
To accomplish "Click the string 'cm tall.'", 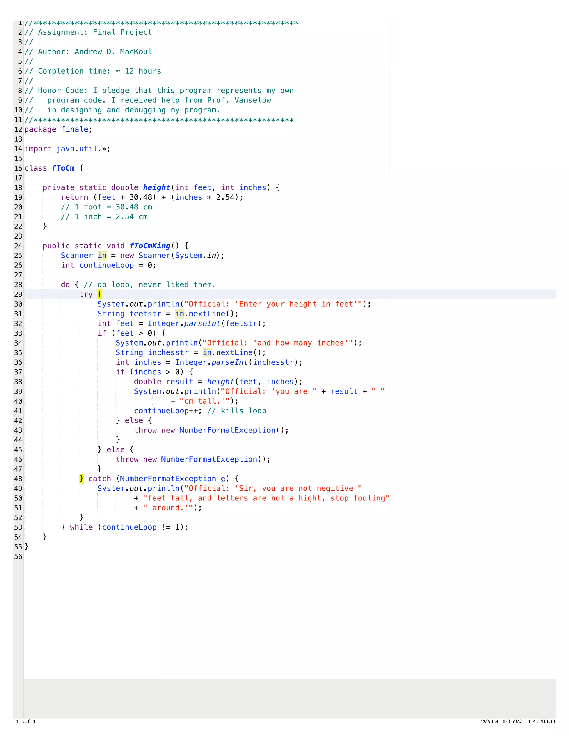I will pos(204,401).
